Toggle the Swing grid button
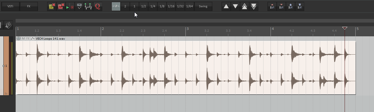The width and height of the screenshot is (374, 112). pos(203,6)
